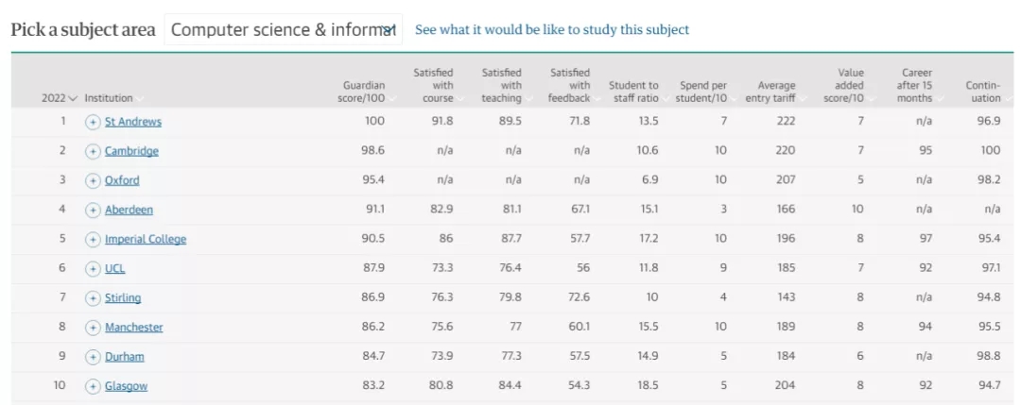Open the St Andrews link
Viewport: 1021px width, 405px height.
(133, 122)
